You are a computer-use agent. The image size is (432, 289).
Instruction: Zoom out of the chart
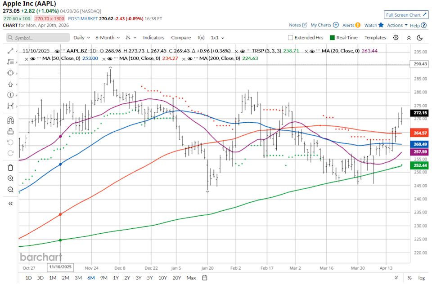[10, 190]
